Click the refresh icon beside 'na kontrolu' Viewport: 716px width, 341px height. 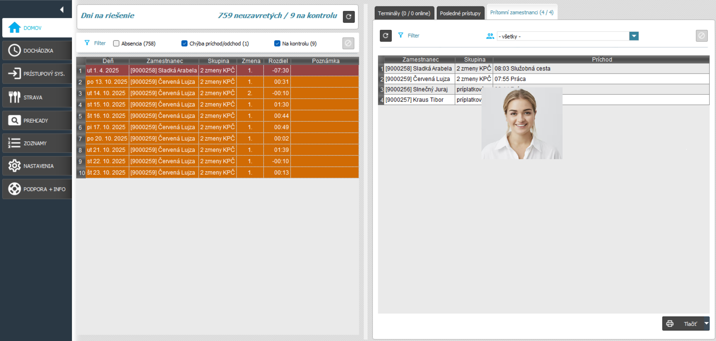coord(349,17)
